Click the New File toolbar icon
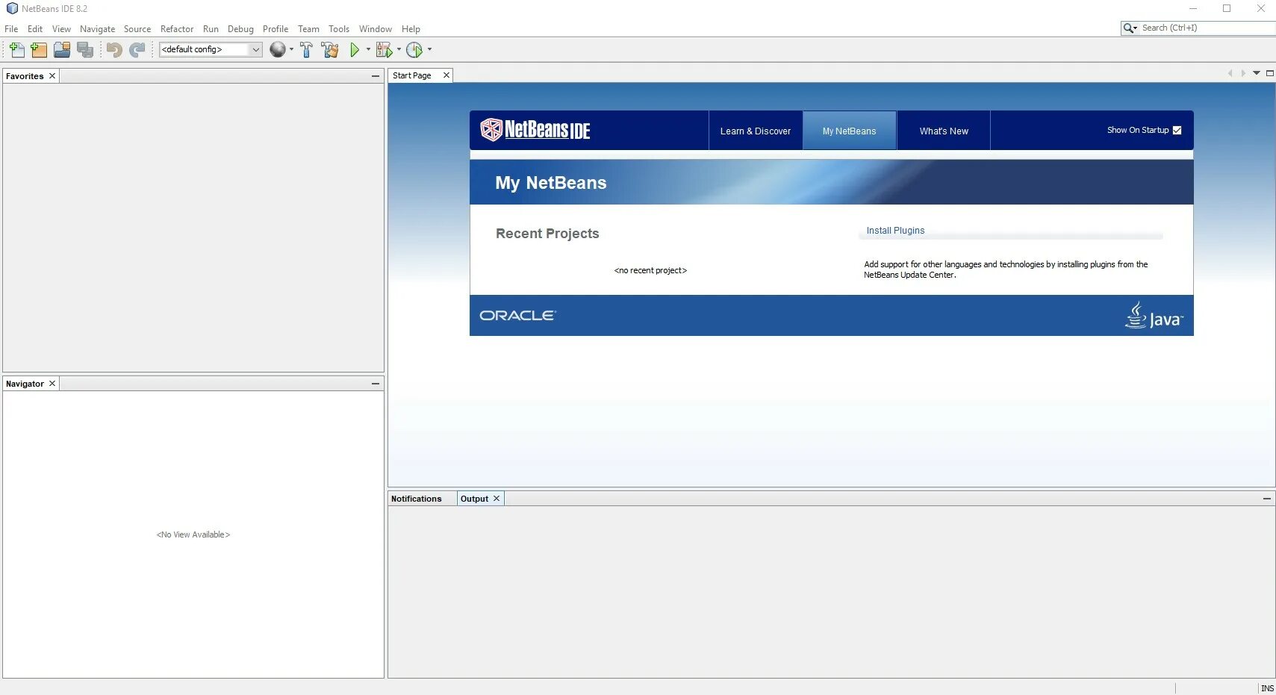This screenshot has width=1276, height=695. click(16, 50)
